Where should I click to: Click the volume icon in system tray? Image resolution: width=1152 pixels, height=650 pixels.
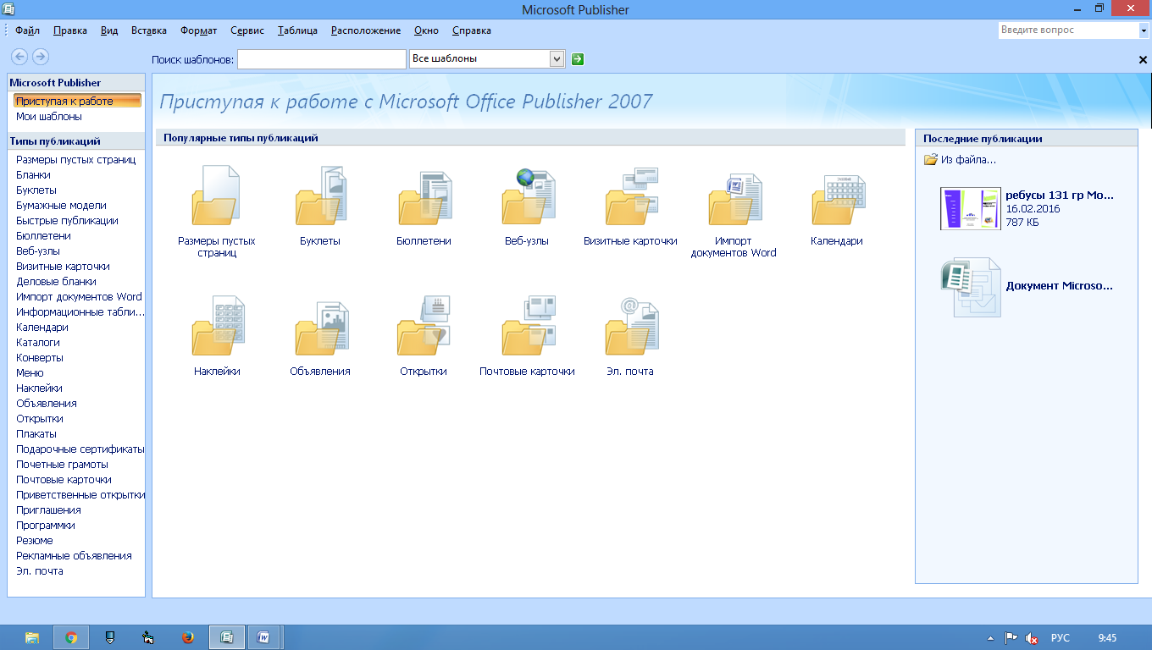coord(1032,638)
